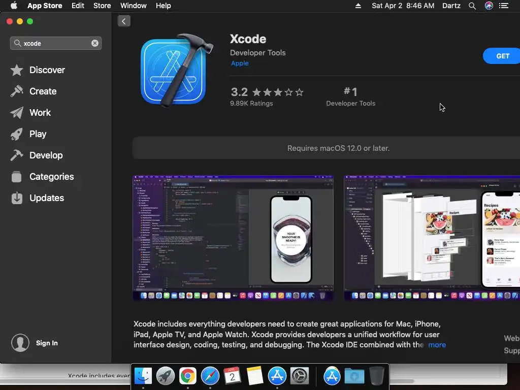Click the running App Store Dock icon
Screen dimensions: 520x390
pyautogui.click(x=277, y=376)
